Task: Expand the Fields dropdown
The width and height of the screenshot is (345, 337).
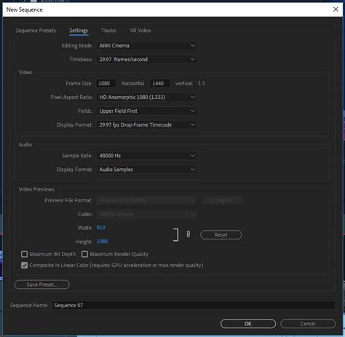Action: tap(146, 111)
